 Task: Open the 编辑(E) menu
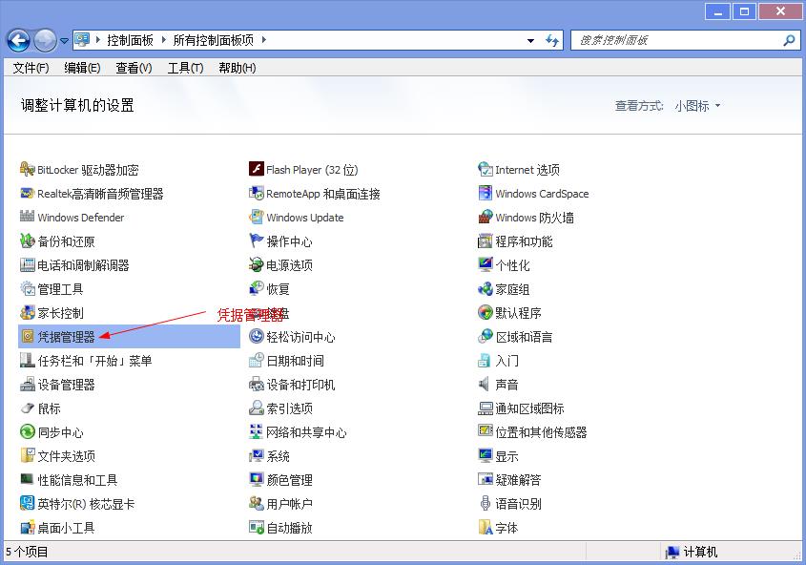pyautogui.click(x=82, y=68)
